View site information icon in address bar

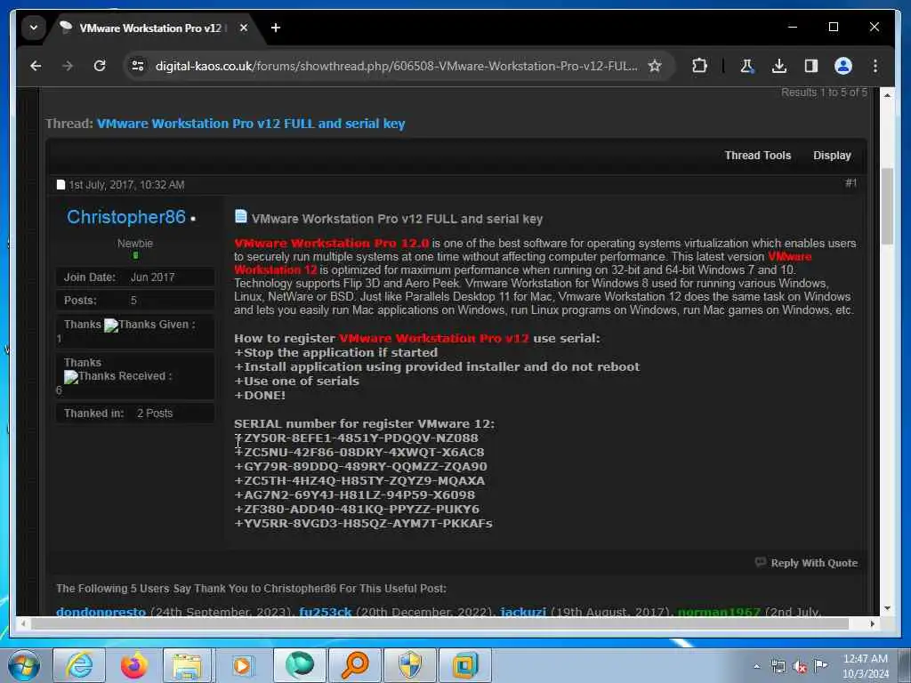pos(138,66)
